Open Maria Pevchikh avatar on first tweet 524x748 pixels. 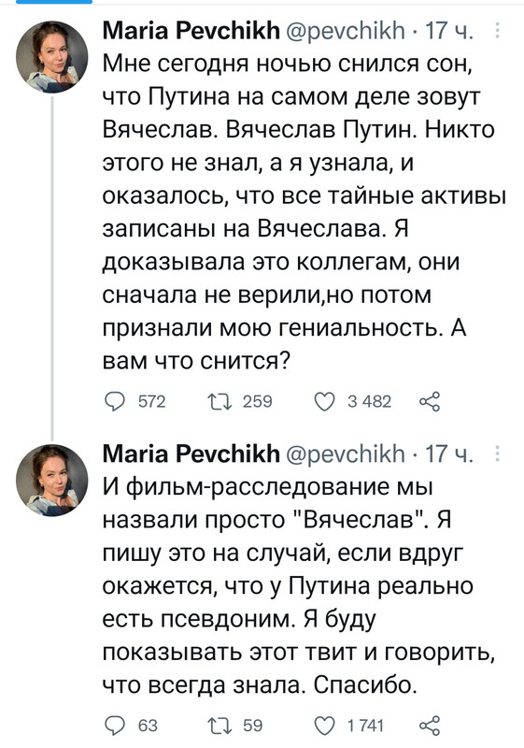click(x=52, y=56)
